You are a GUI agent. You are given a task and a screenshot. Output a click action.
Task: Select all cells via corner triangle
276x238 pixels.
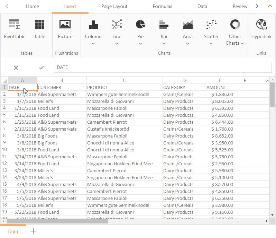tap(5, 80)
